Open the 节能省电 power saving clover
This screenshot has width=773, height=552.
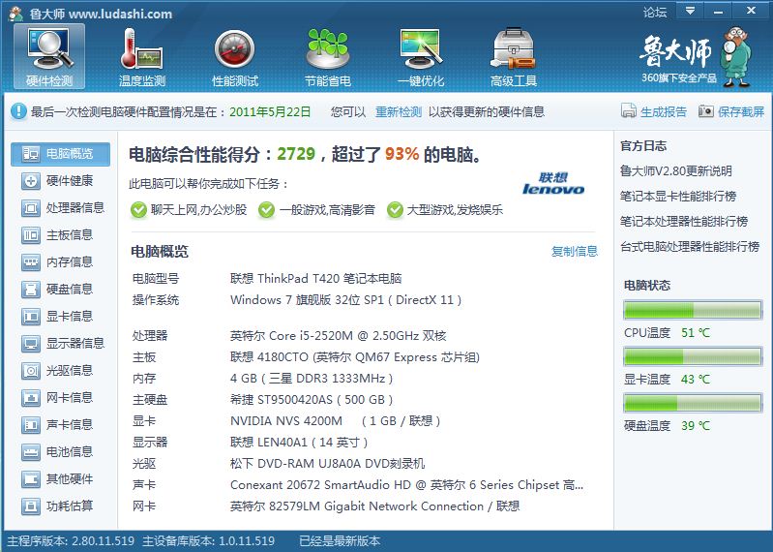click(327, 56)
